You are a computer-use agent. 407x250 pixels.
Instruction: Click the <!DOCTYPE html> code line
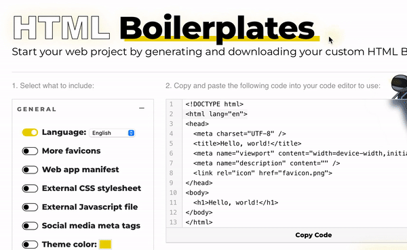(x=214, y=104)
